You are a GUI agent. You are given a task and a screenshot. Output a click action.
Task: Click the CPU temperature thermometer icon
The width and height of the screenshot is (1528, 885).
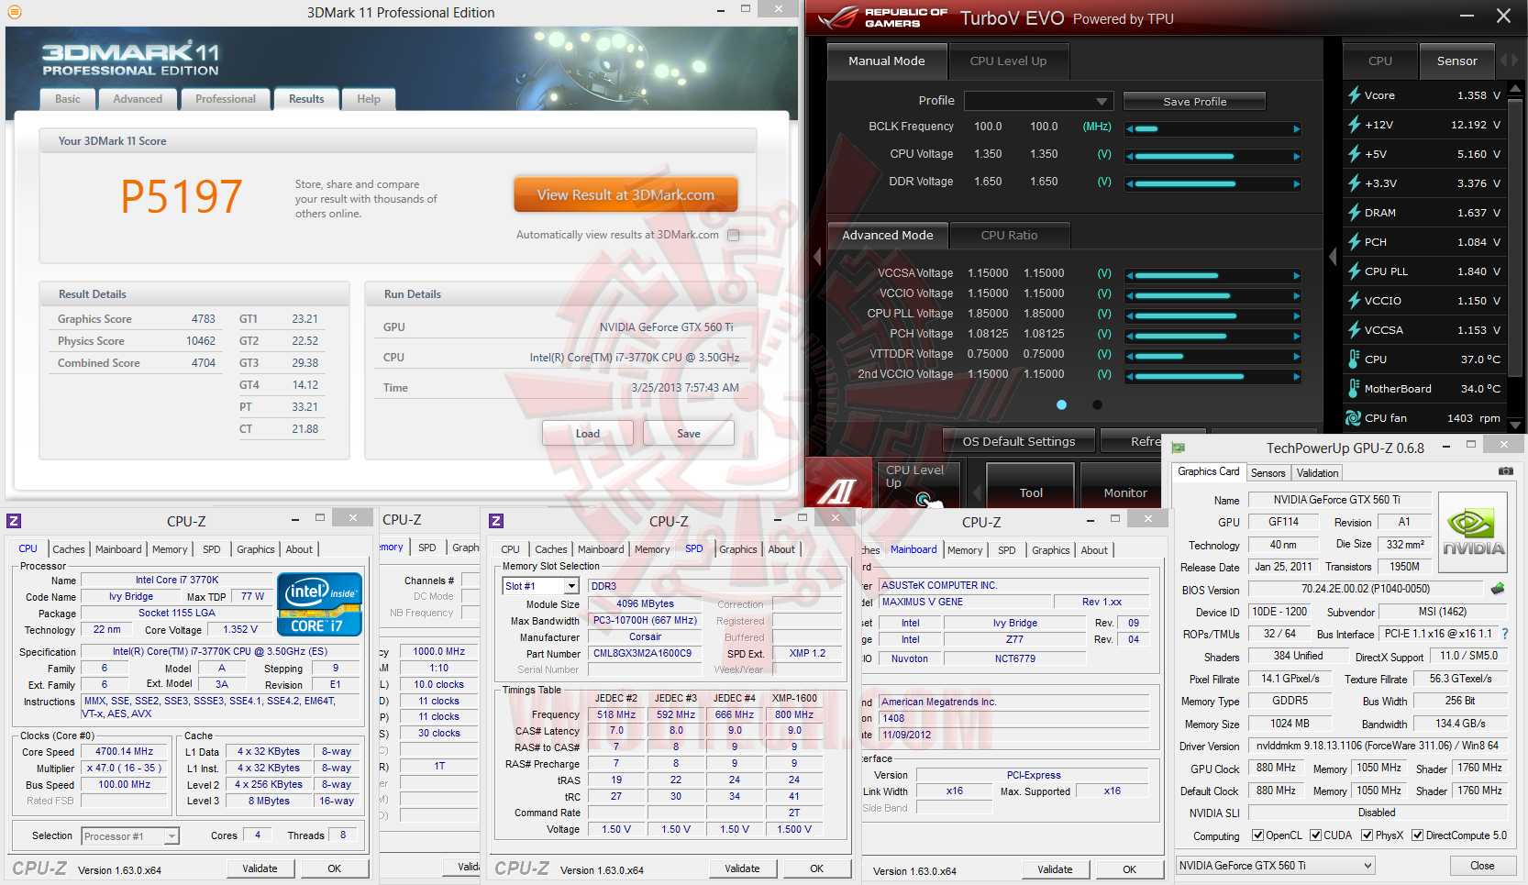pyautogui.click(x=1354, y=359)
